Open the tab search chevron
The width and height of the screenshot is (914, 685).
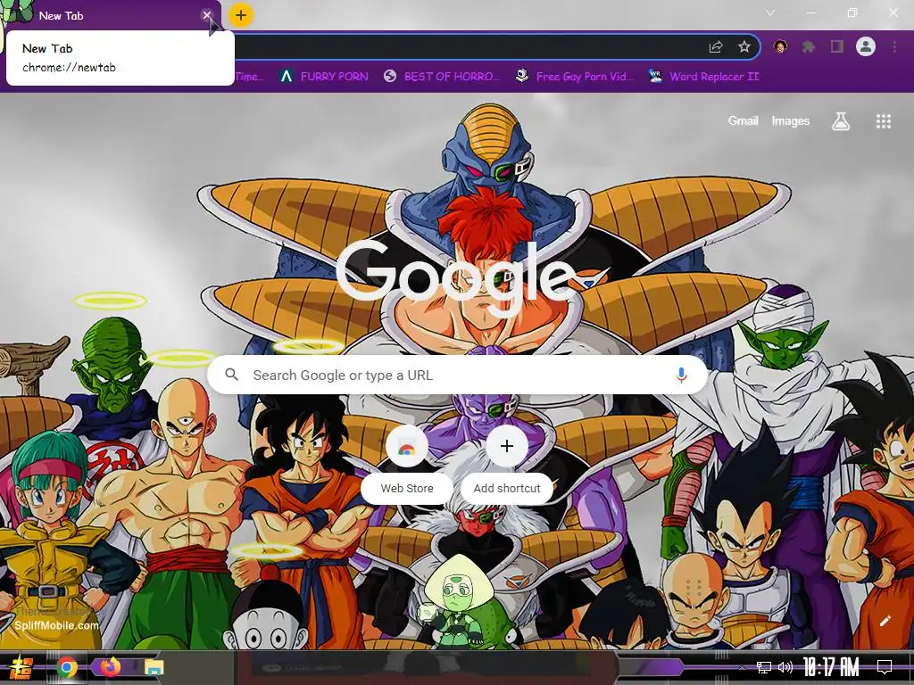click(770, 12)
